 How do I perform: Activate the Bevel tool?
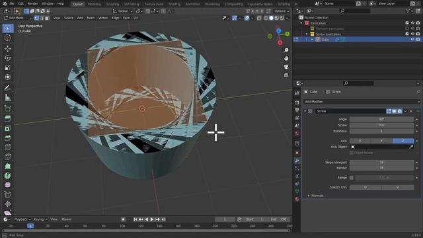(8, 138)
